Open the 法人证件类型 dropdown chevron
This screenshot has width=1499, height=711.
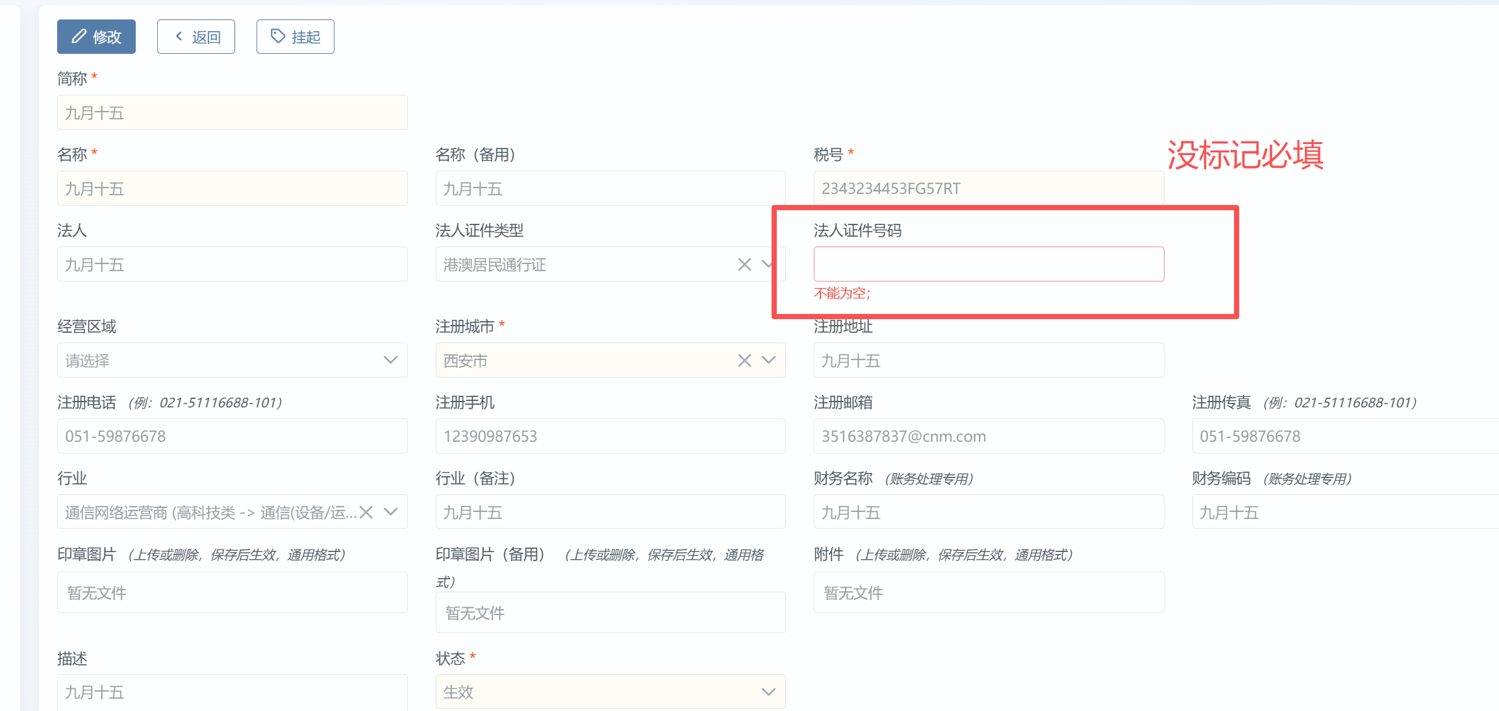pos(767,264)
